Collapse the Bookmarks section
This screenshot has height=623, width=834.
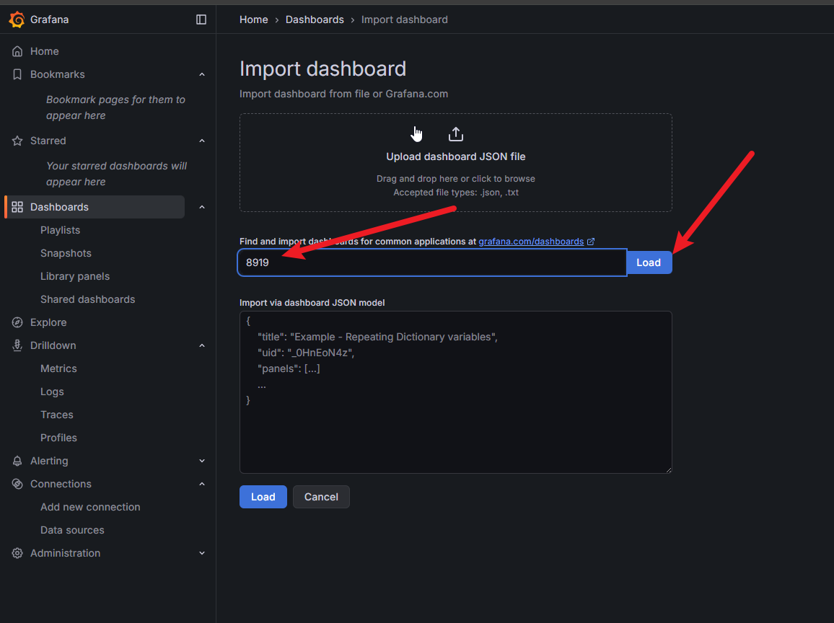tap(201, 74)
